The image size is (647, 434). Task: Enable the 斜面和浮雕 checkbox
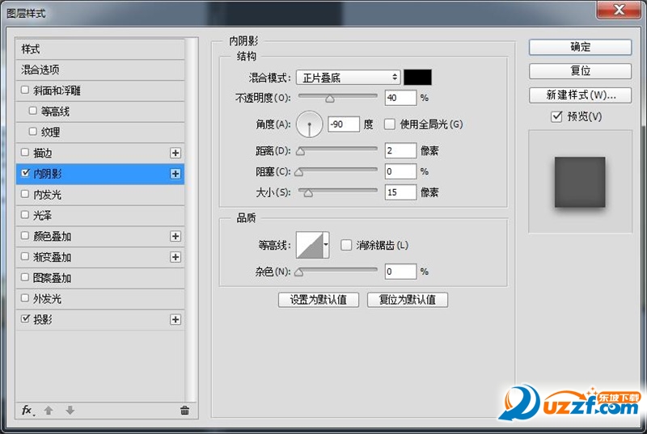[25, 90]
